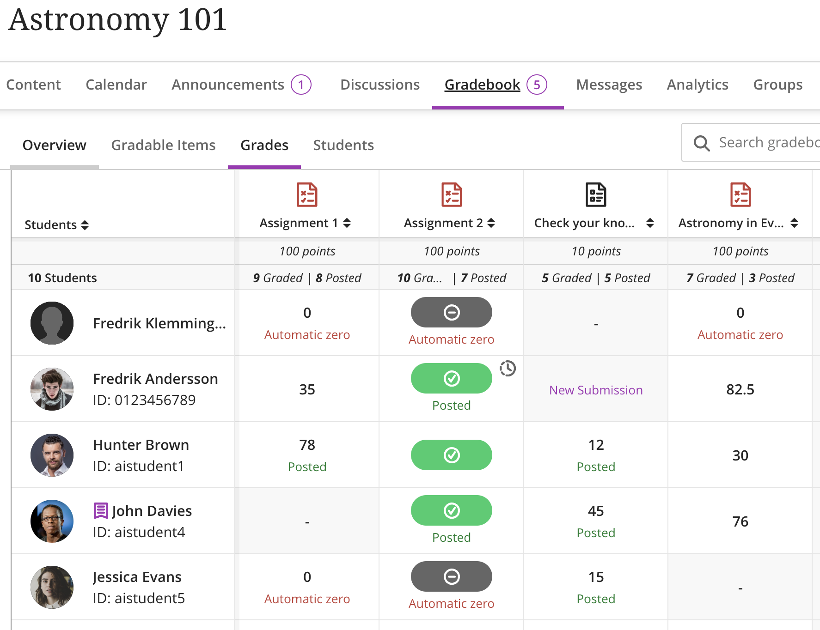Click the Astronomy in Everyday test icon

tap(740, 195)
